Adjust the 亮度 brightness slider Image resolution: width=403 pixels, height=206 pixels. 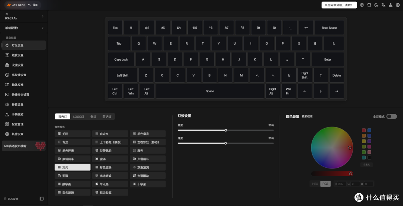click(226, 131)
